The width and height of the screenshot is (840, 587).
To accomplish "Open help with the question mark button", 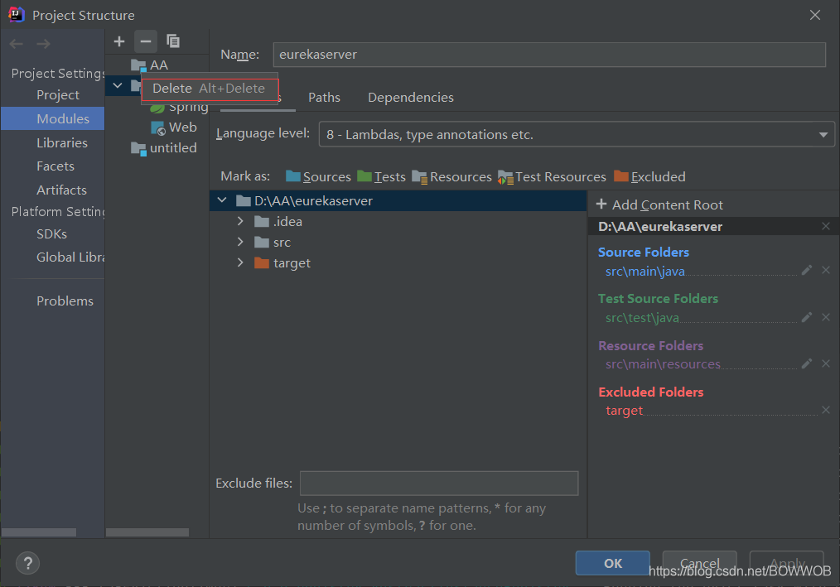I will 28,563.
